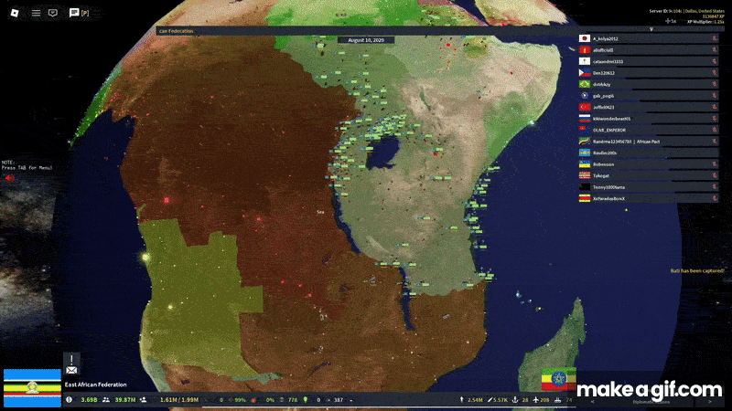Viewport: 732px width, 411px height.
Task: Select player gab_pogi6 row
Action: [x=649, y=96]
